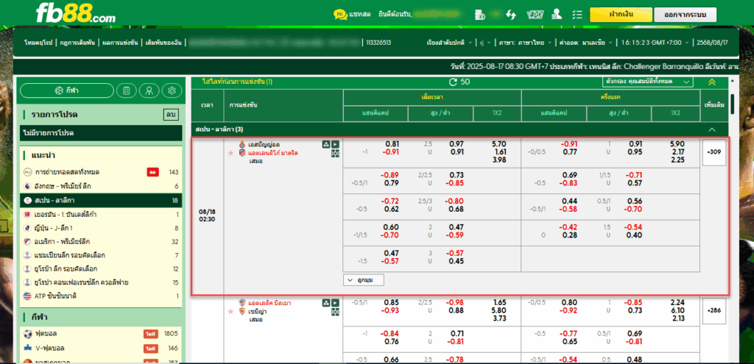Open the Malaysia odds format dropdown
This screenshot has height=364, width=754.
tap(585, 43)
